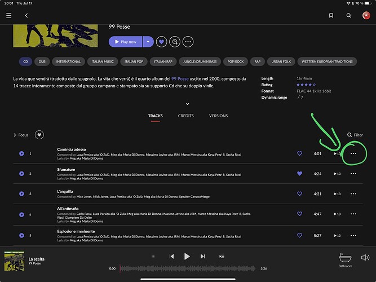This screenshot has width=376, height=282.
Task: Toggle album favorite heart button
Action: point(161,42)
